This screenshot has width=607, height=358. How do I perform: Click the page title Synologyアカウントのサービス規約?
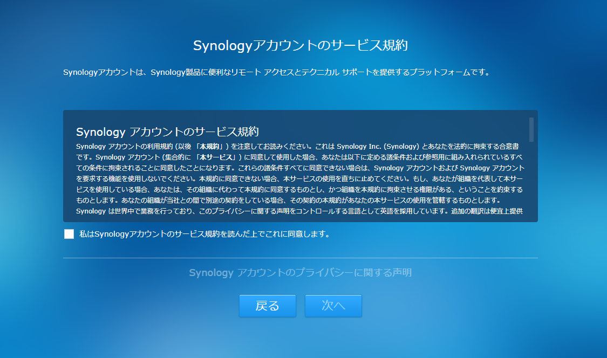tap(301, 45)
